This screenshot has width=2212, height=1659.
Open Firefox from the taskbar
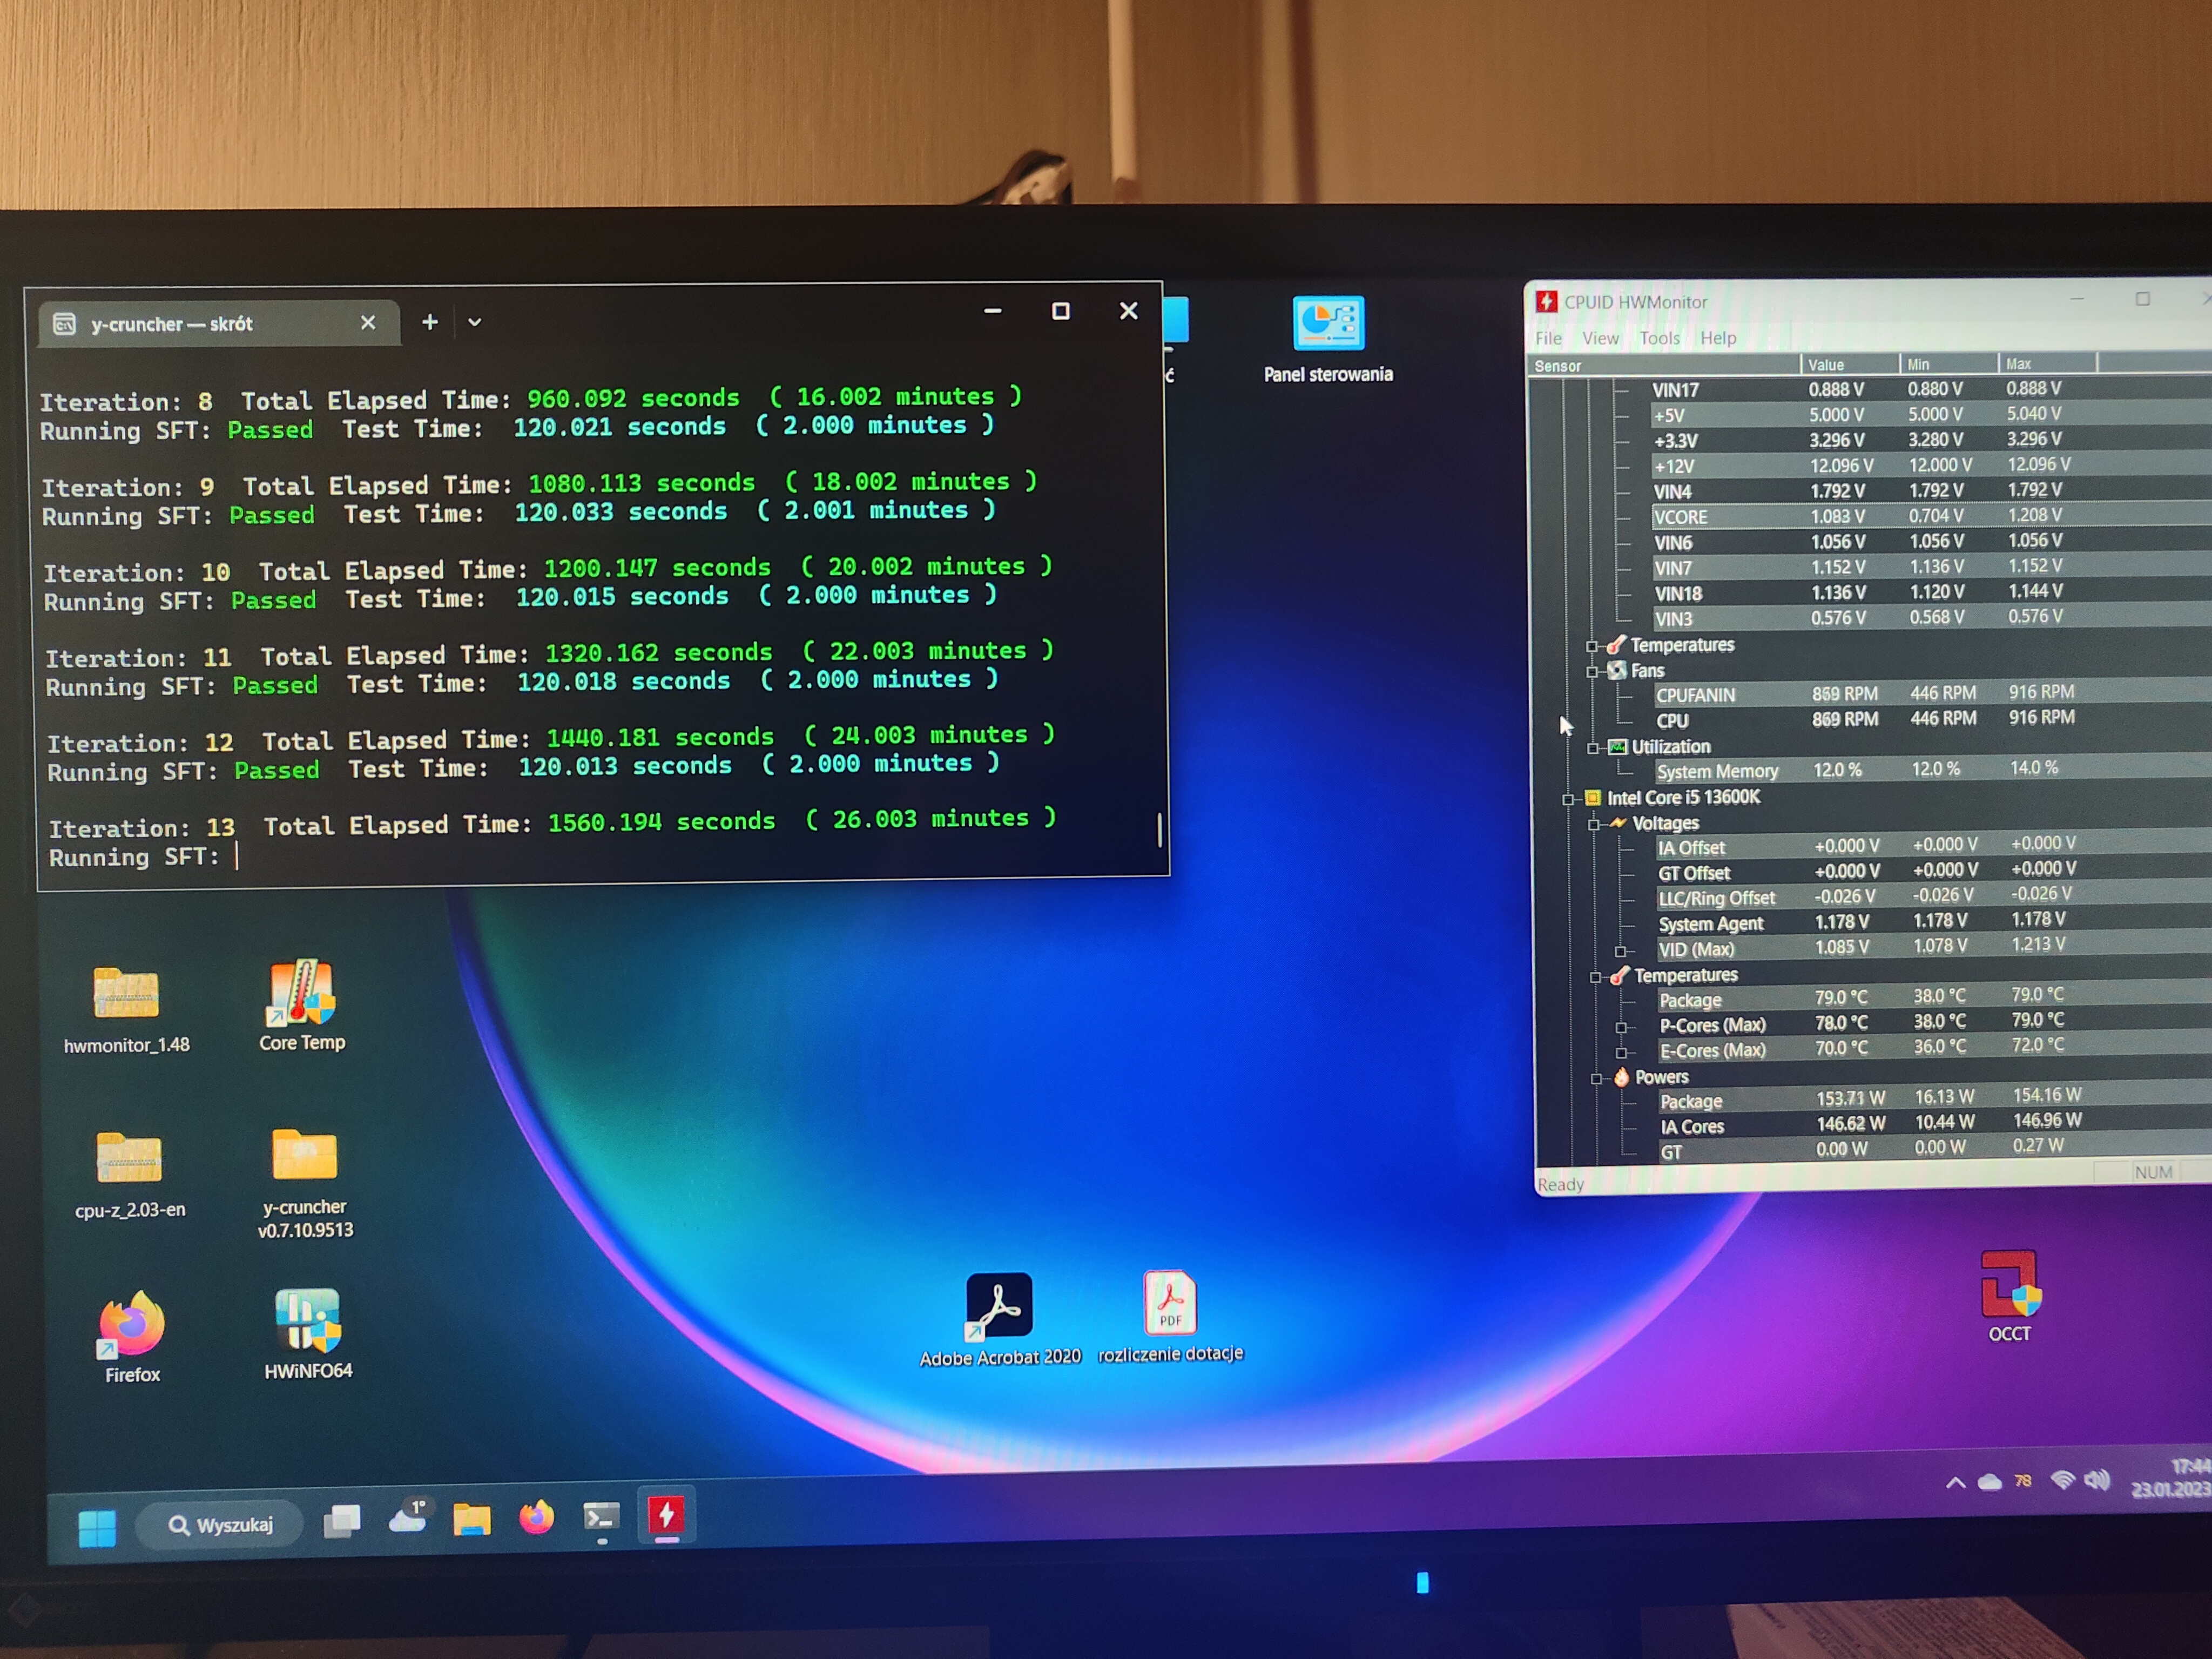click(x=537, y=1517)
